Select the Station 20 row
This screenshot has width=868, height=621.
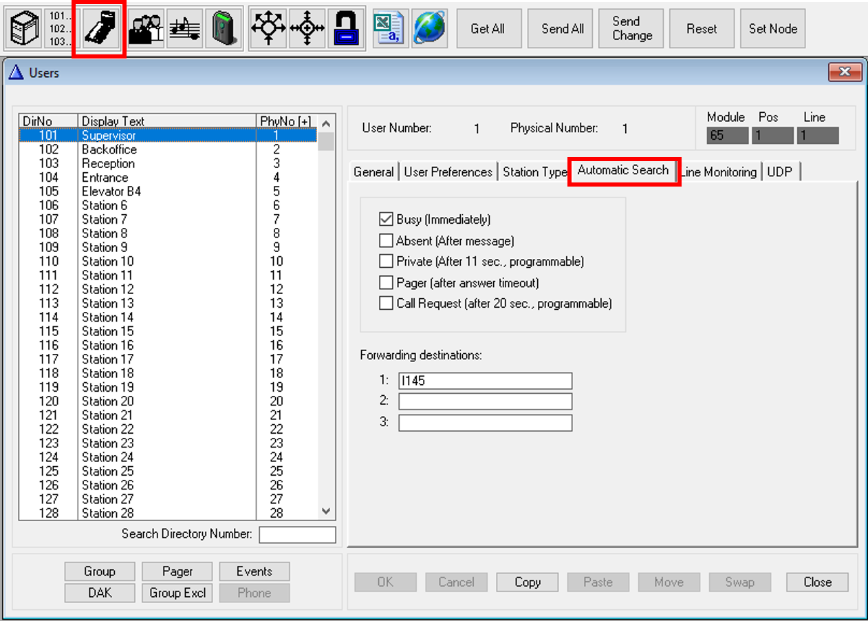168,401
